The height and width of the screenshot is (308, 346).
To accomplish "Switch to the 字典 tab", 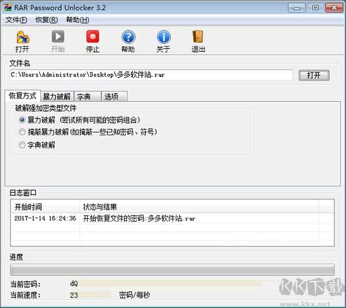I will [x=88, y=97].
